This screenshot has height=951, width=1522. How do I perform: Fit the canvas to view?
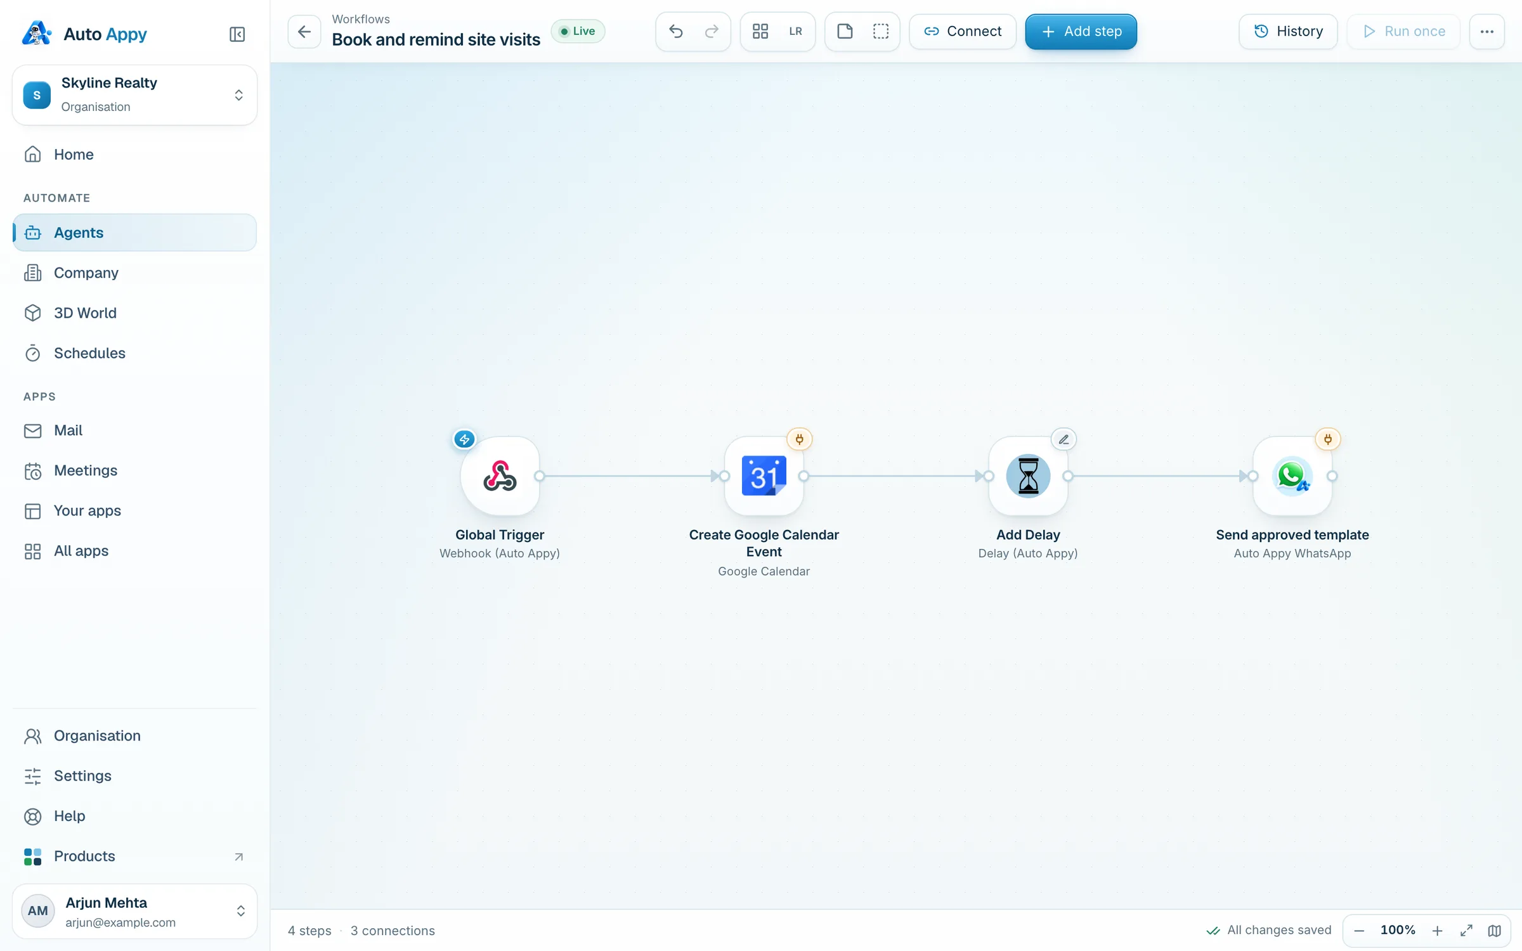tap(1466, 930)
